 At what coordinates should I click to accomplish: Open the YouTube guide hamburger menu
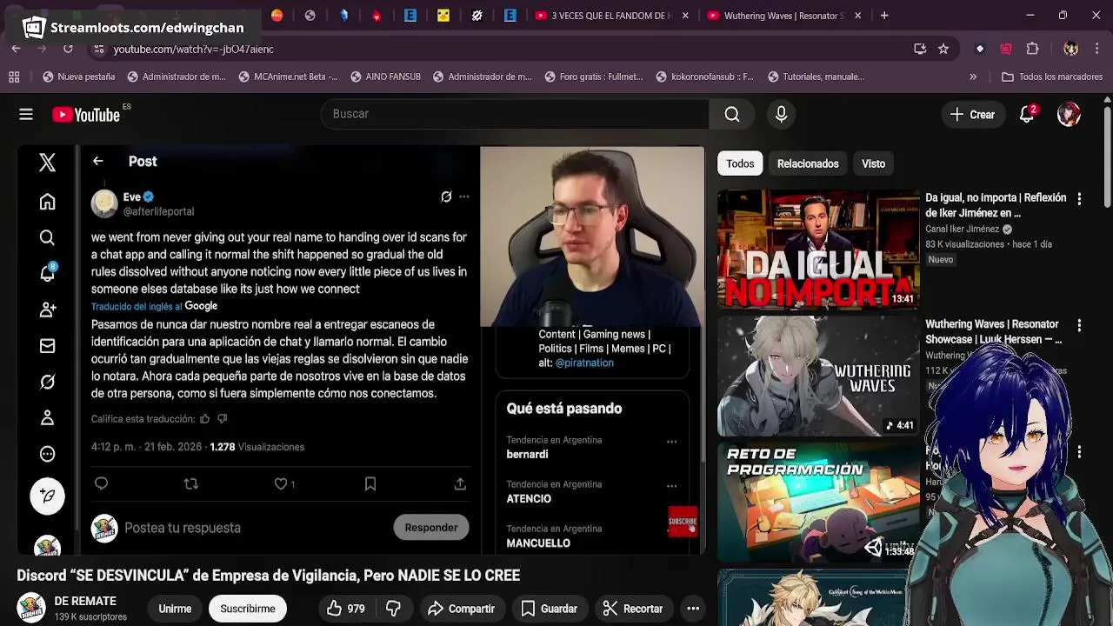point(26,114)
